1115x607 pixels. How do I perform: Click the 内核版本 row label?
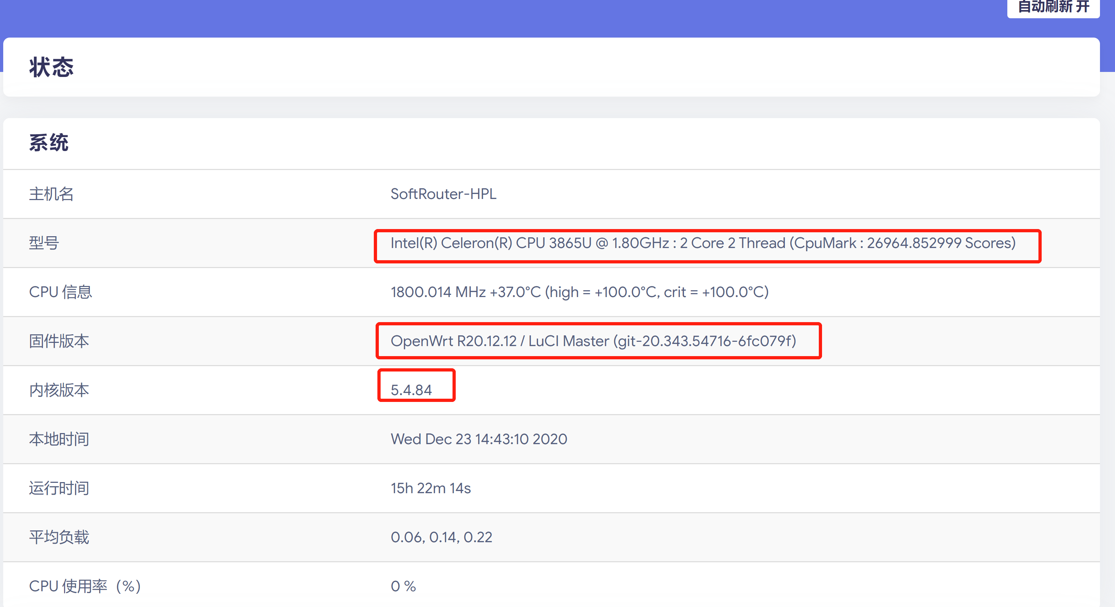59,390
